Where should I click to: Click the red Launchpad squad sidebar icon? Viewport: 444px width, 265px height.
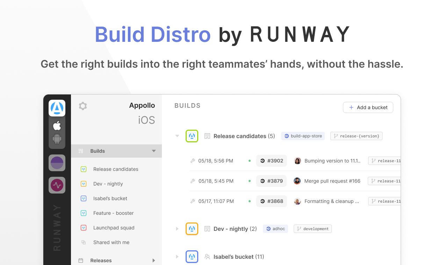pyautogui.click(x=84, y=228)
